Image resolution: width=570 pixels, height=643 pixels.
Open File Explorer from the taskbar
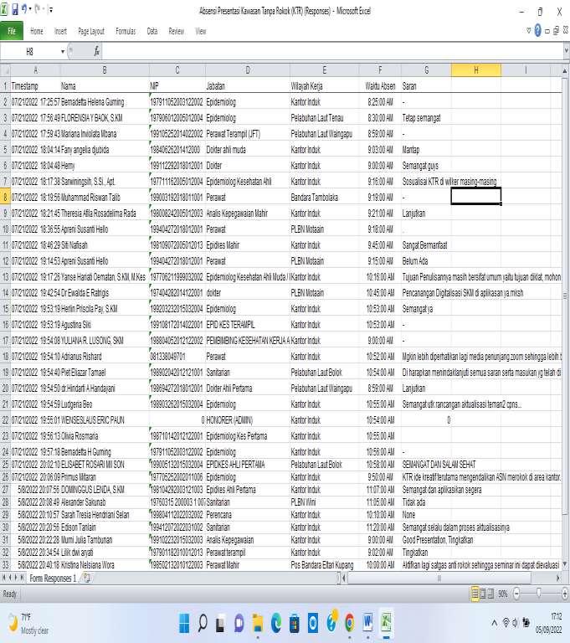(258, 623)
